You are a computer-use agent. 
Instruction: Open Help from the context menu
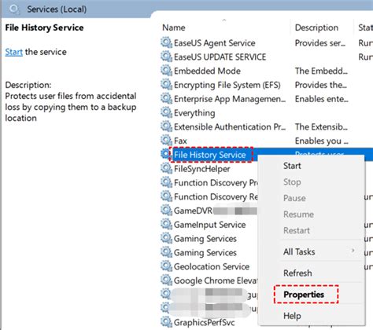(292, 316)
